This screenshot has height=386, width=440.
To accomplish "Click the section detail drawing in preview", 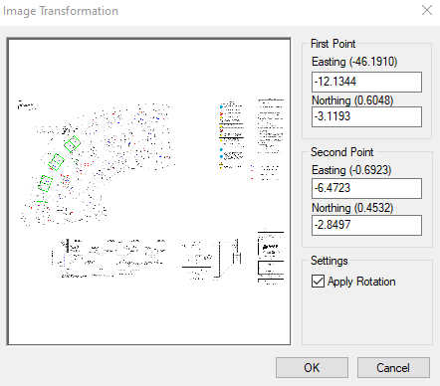I will click(x=211, y=260).
